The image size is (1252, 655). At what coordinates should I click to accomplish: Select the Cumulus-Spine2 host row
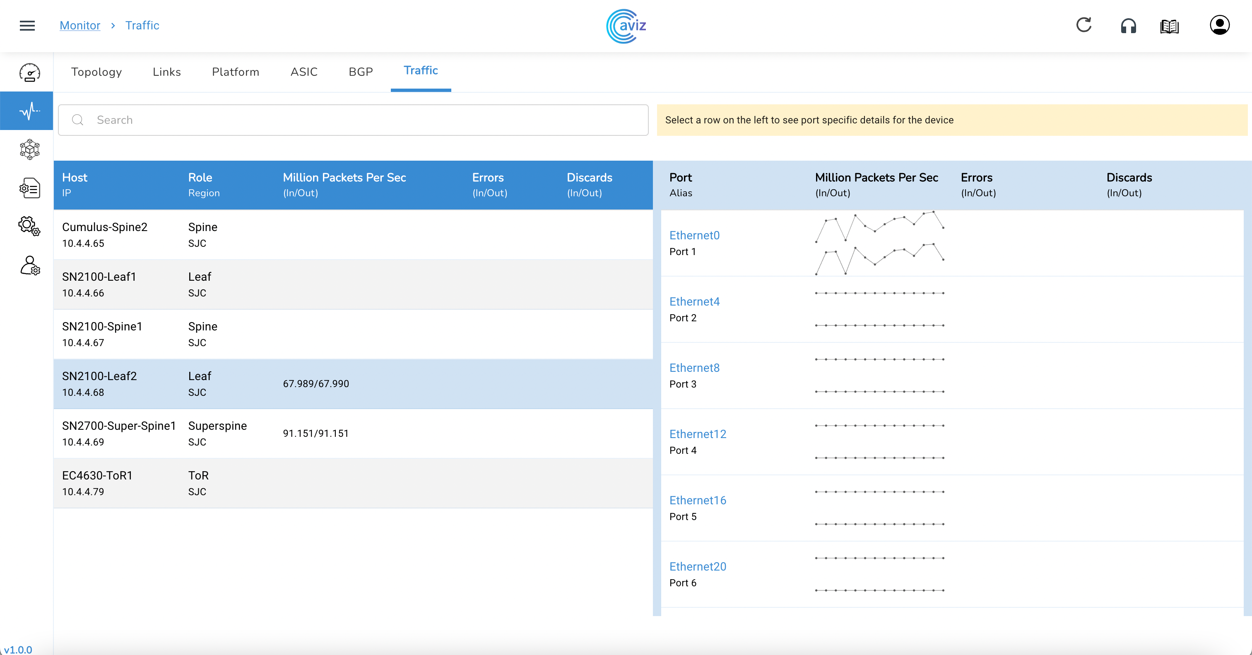[353, 235]
